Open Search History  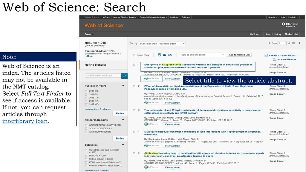(x=273, y=34)
